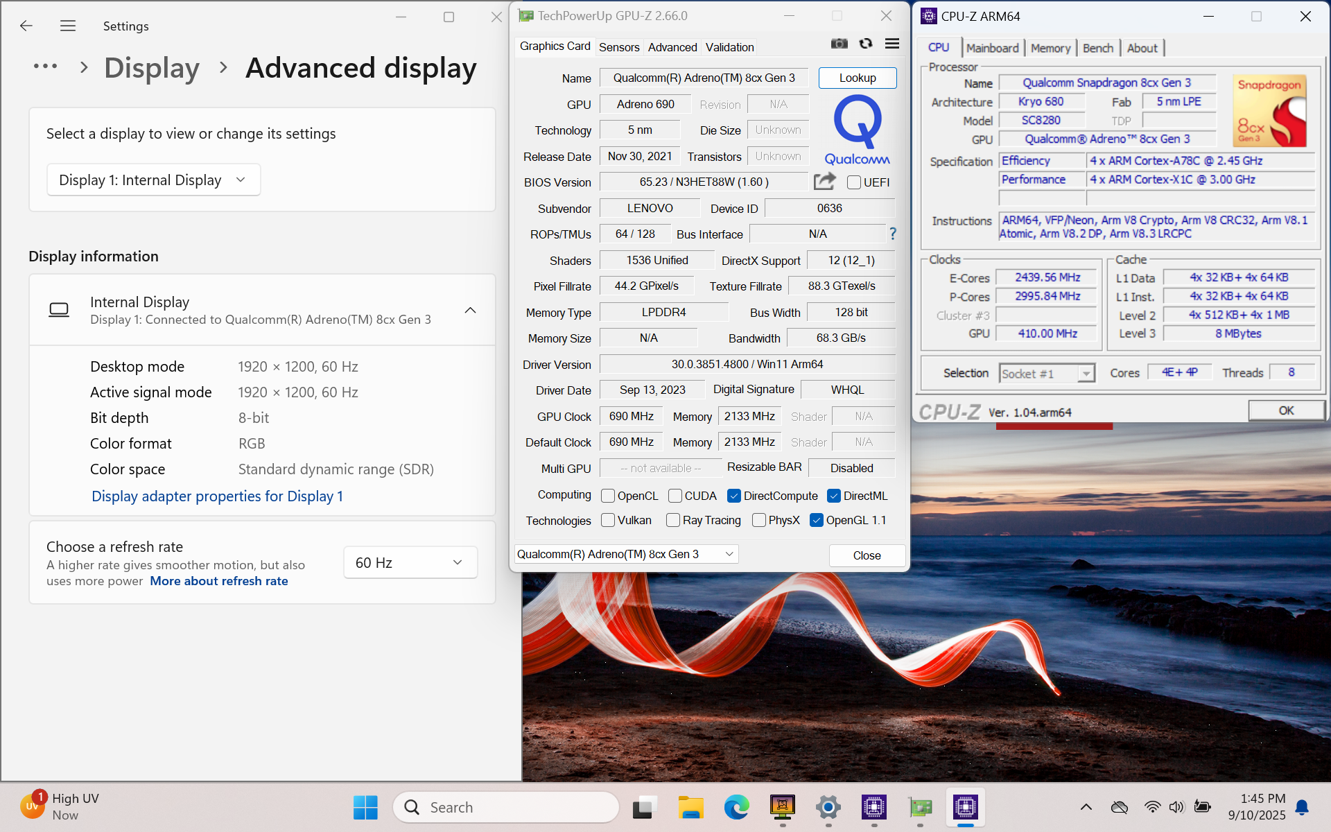Switch to the Bench tab in CPU-Z
The image size is (1331, 832).
(1098, 48)
